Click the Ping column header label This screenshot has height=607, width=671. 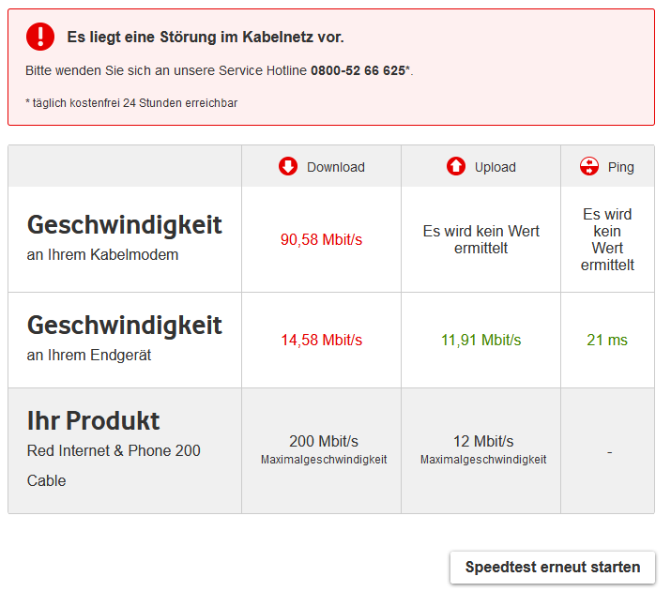[x=621, y=167]
